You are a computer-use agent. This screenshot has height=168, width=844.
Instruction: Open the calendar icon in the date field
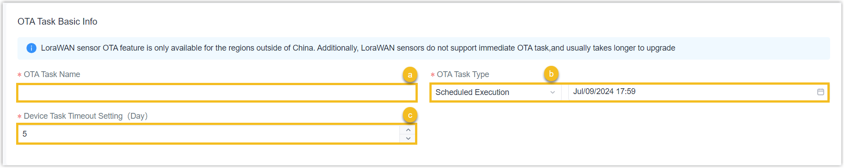(820, 92)
